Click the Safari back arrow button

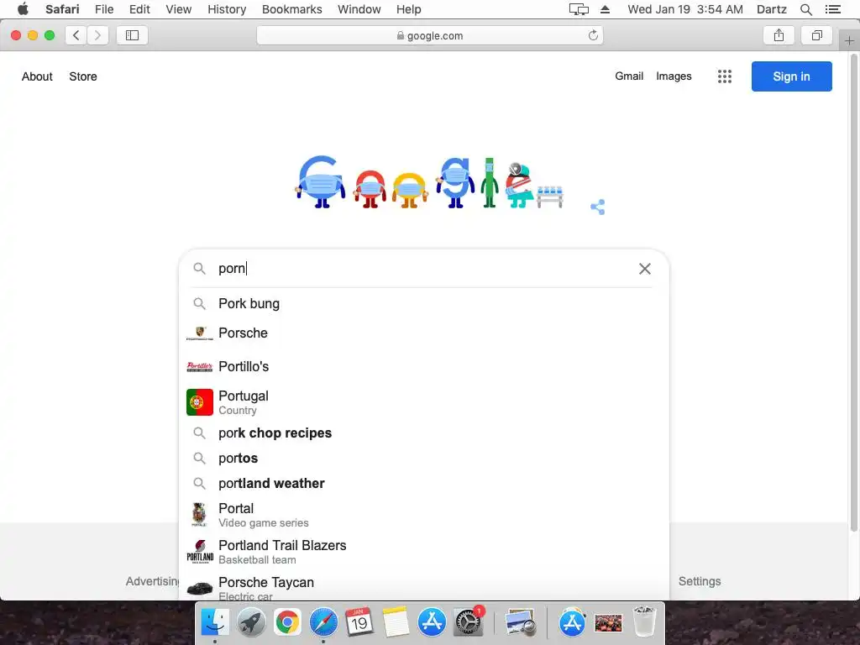76,35
